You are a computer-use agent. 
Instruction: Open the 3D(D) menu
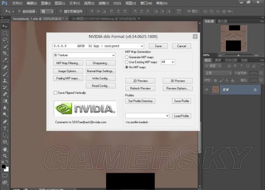117,3
